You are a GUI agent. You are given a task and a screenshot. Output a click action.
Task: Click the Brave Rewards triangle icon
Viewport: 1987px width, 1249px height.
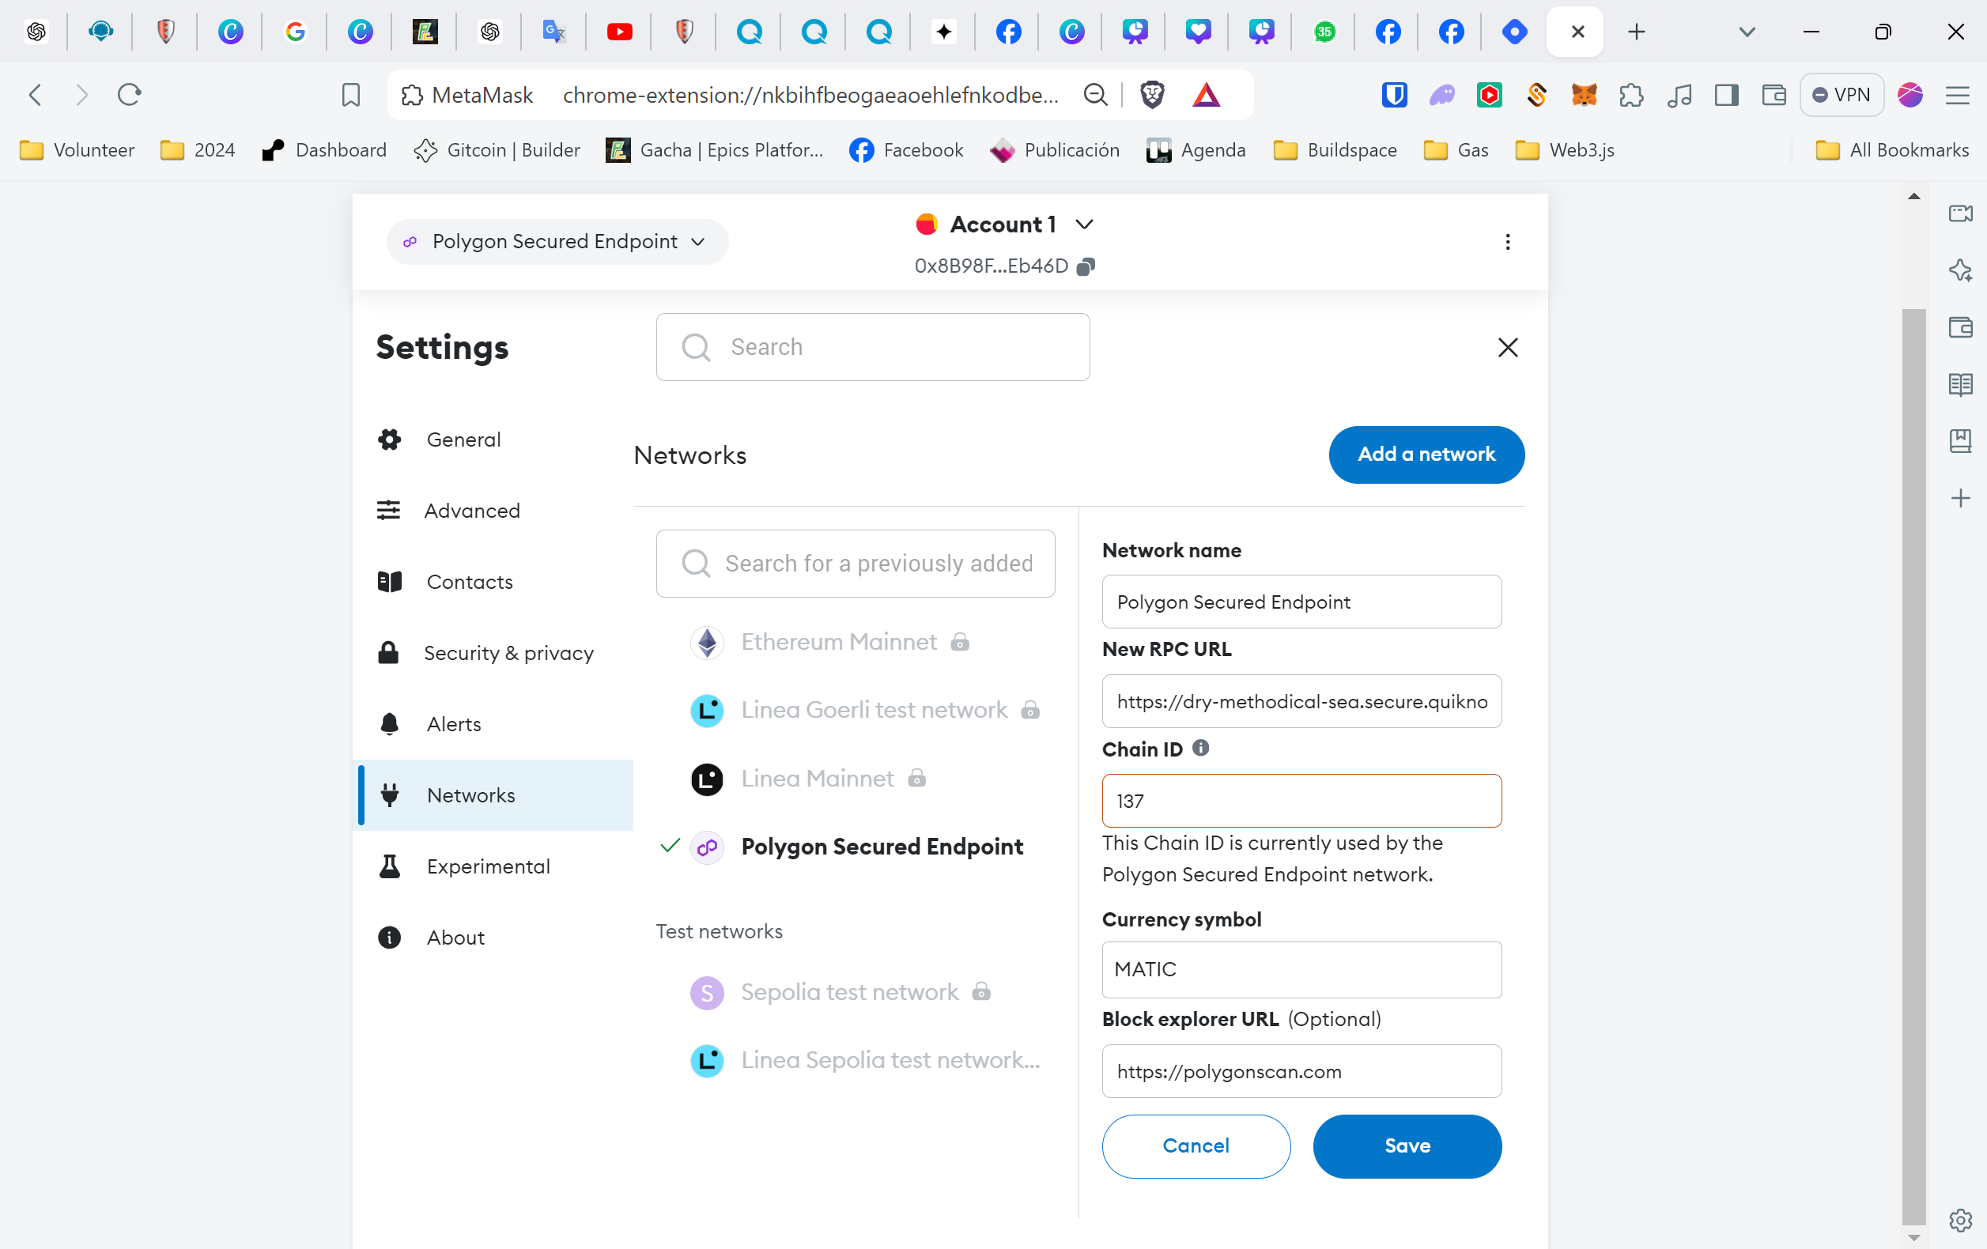point(1206,95)
